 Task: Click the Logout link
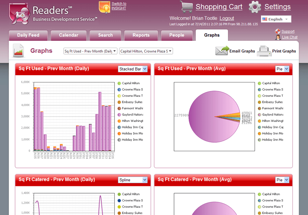[x=227, y=18]
